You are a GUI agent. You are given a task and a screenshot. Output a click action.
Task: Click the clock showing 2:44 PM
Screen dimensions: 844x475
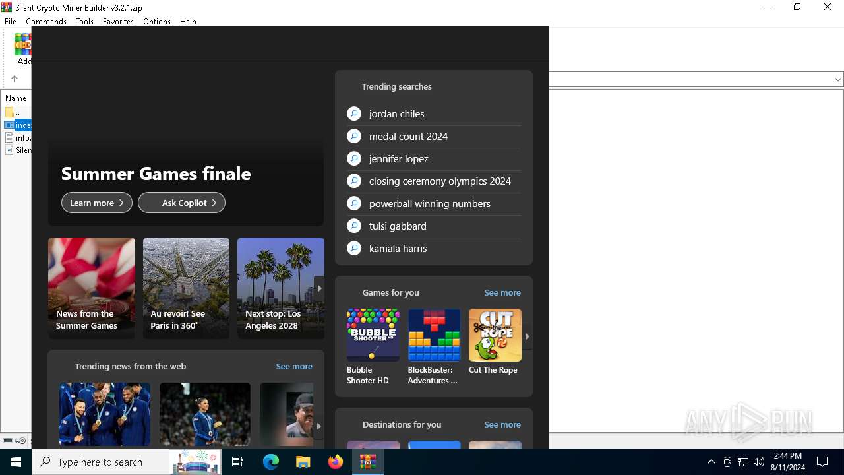click(787, 456)
